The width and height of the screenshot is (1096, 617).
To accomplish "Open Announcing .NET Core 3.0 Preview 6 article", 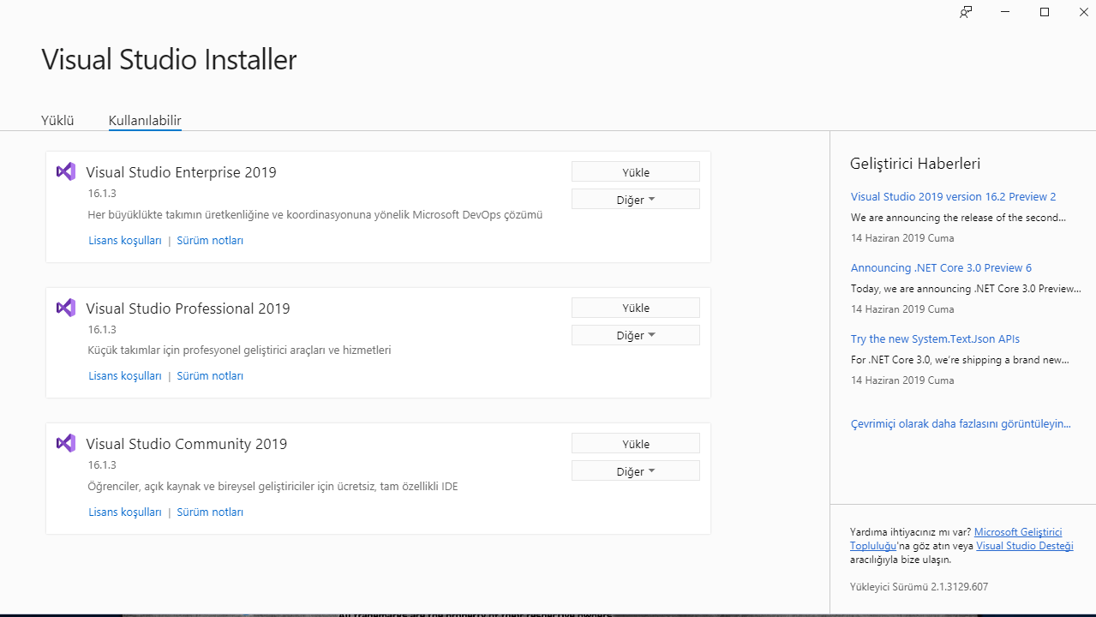I will (x=941, y=267).
